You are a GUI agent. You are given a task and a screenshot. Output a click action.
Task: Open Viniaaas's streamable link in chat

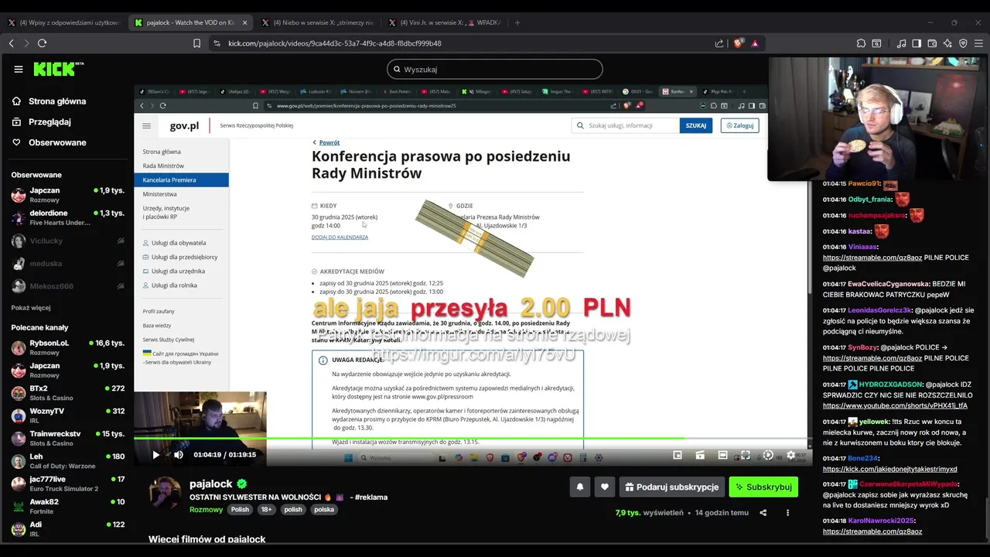tap(872, 258)
